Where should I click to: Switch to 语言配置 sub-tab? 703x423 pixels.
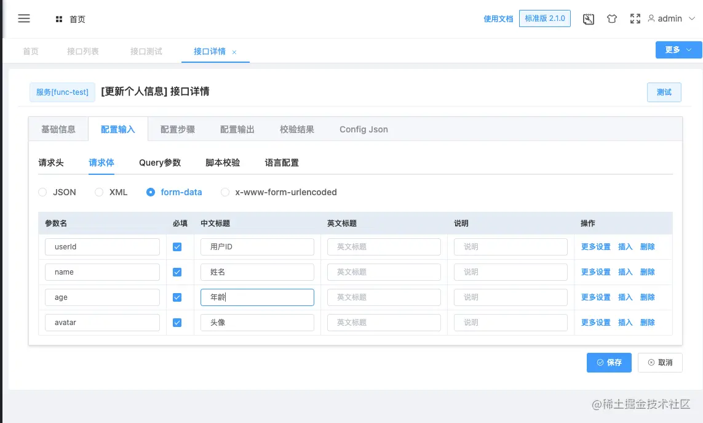[x=282, y=163]
